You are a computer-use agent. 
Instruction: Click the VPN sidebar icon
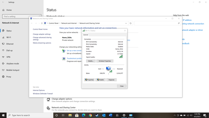click(3, 57)
